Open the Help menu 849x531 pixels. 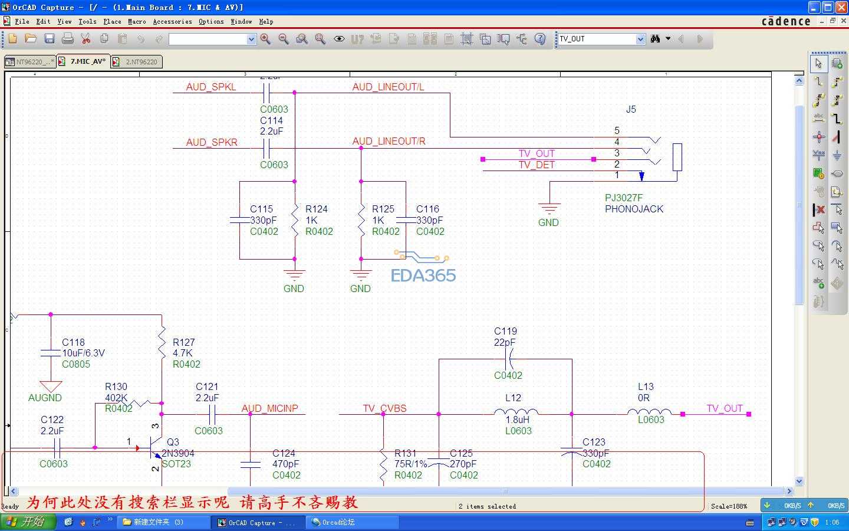click(x=266, y=21)
